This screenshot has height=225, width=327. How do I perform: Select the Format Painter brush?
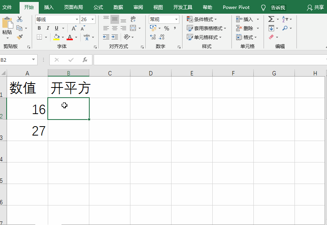[20, 37]
